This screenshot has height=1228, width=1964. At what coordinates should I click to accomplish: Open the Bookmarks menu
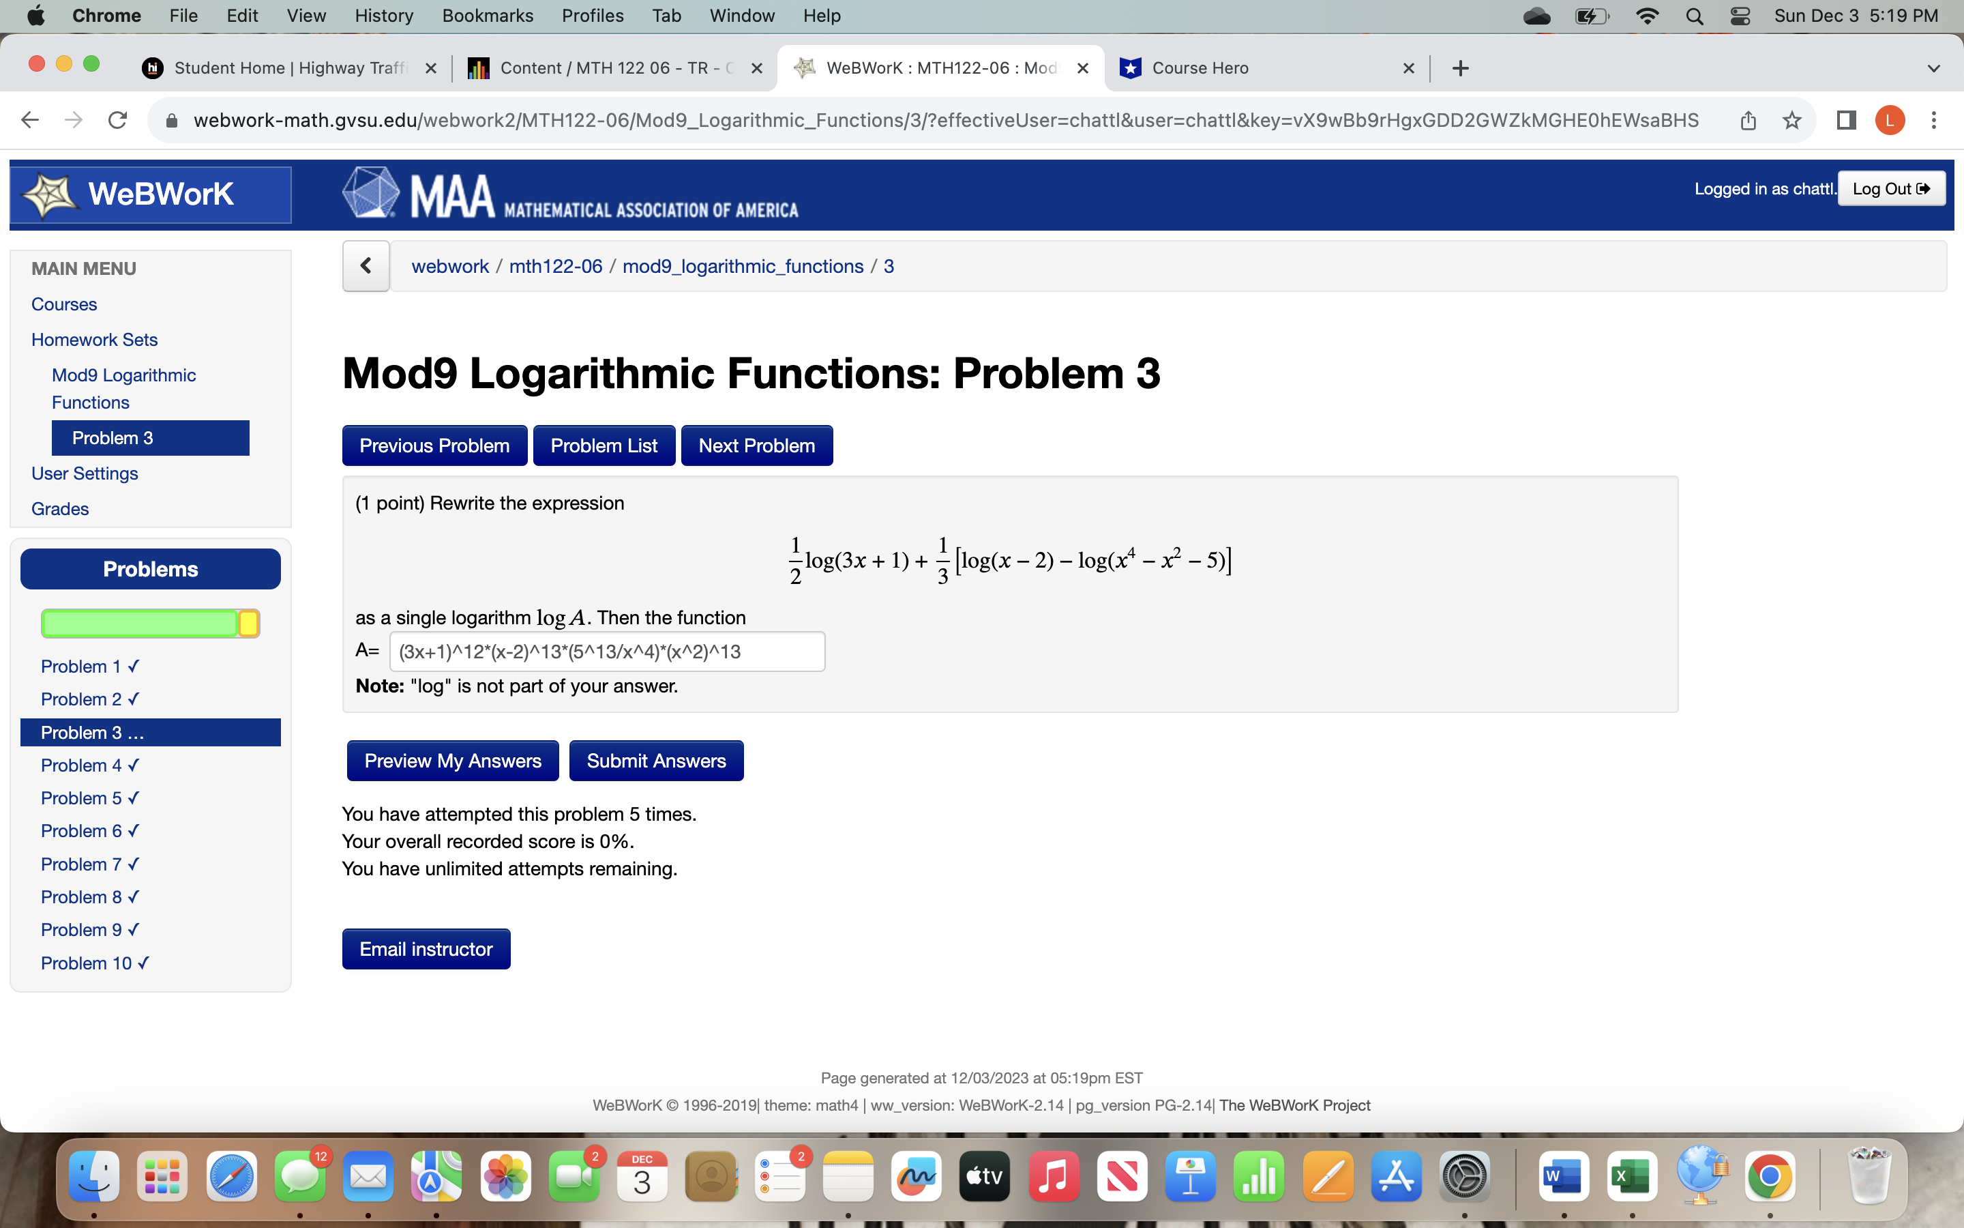point(487,16)
